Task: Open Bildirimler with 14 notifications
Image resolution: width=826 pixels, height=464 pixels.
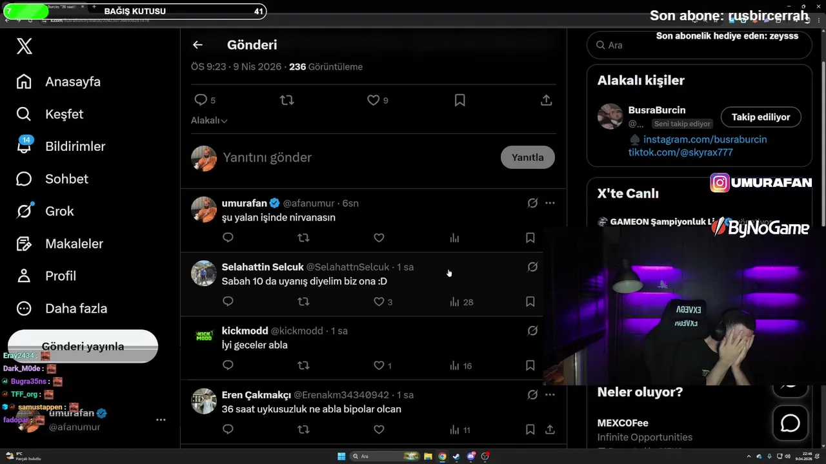Action: [61, 146]
